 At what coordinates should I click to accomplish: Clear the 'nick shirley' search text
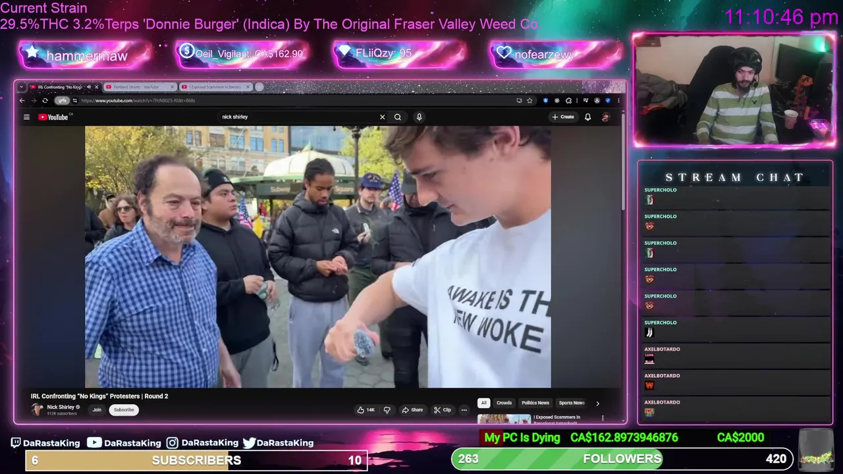click(382, 117)
